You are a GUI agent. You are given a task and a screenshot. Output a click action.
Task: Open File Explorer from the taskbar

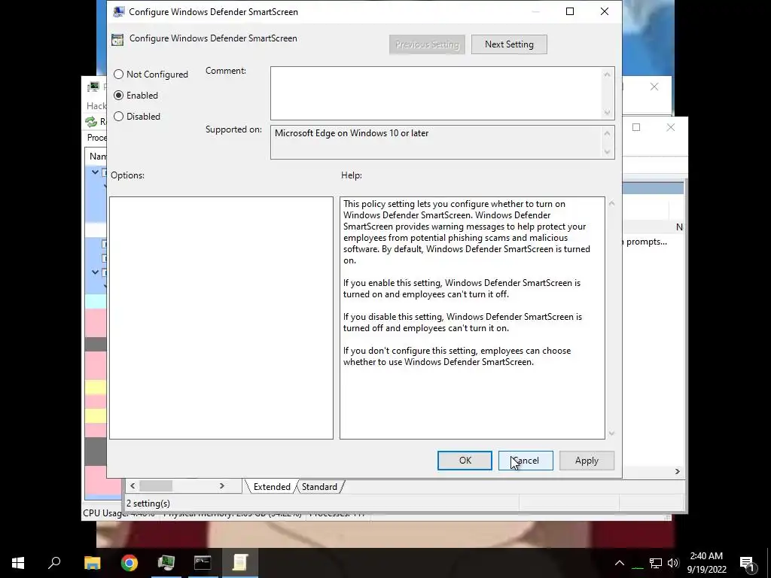[x=92, y=563]
